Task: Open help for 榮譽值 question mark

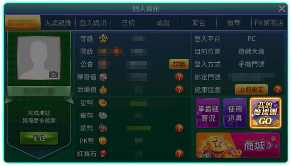Action: [x=179, y=77]
